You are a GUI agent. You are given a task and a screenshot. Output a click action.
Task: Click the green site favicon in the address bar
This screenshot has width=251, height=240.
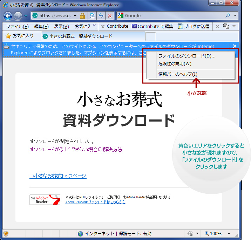(35, 15)
